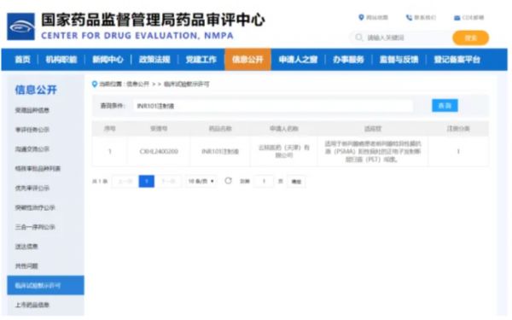Click the 注册分类 column header
512x320 pixels.
pyautogui.click(x=458, y=129)
